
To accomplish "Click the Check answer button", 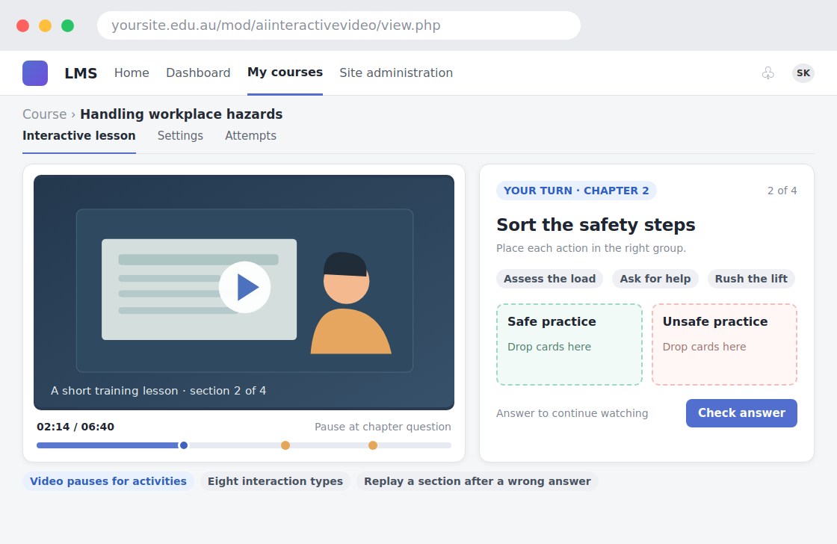I will [x=741, y=413].
